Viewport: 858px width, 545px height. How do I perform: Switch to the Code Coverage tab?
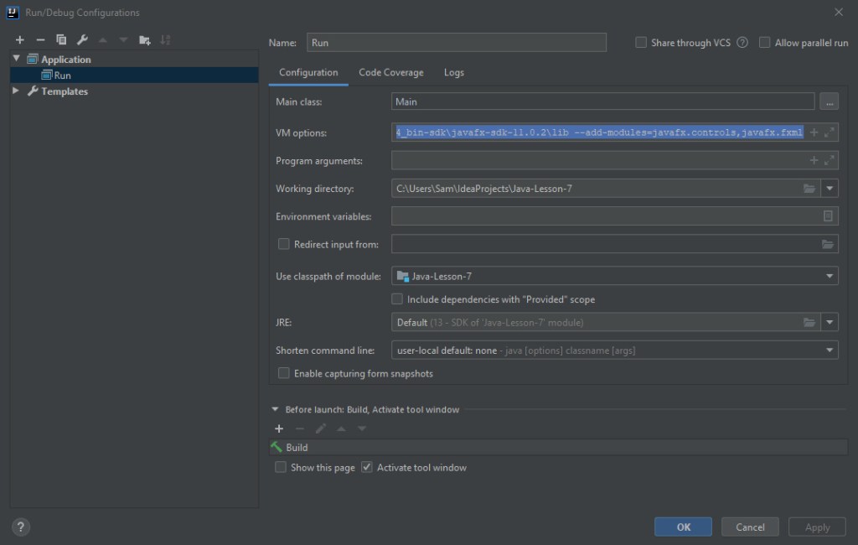tap(390, 73)
